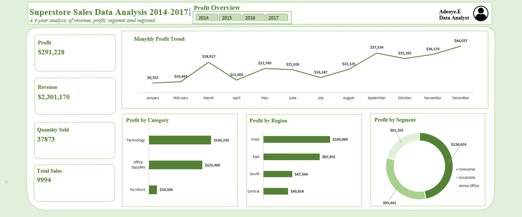Click the quantity sold value 37873
Image resolution: width=522 pixels, height=217 pixels.
pos(46,139)
